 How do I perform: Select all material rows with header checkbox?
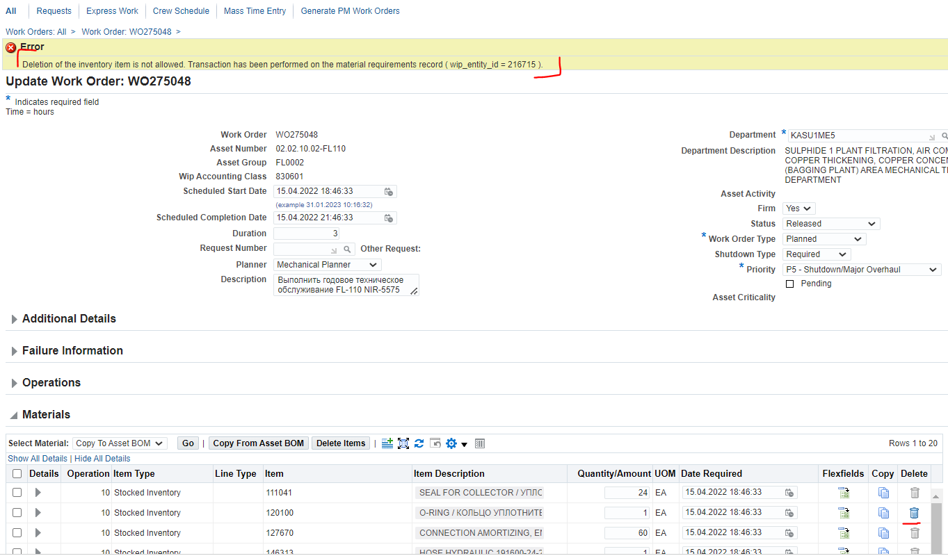(x=17, y=473)
